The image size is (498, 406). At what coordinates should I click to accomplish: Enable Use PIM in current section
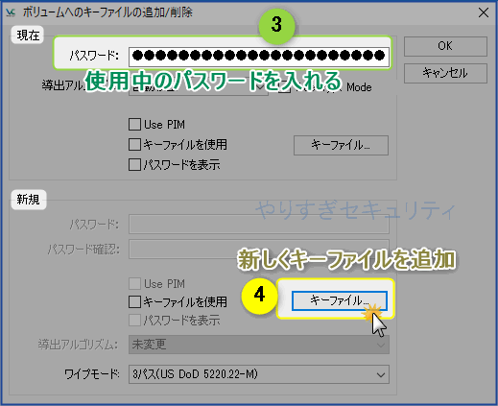[x=134, y=125]
